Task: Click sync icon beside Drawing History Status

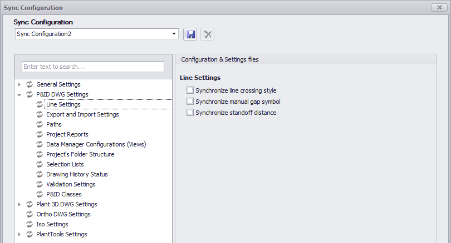Action: coord(40,174)
